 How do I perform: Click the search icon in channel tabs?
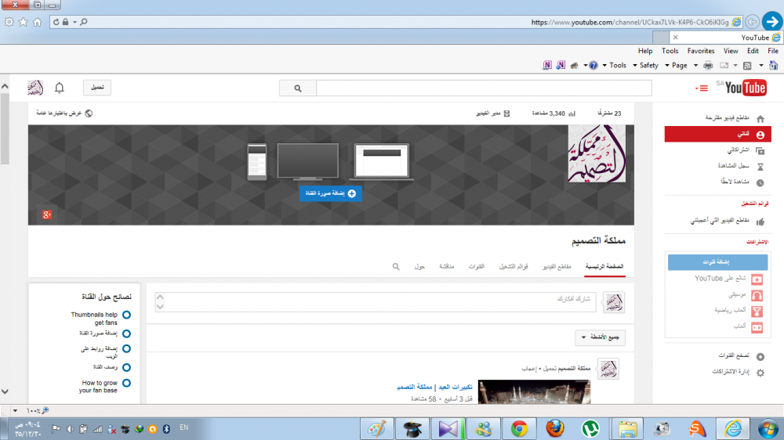[x=397, y=267]
